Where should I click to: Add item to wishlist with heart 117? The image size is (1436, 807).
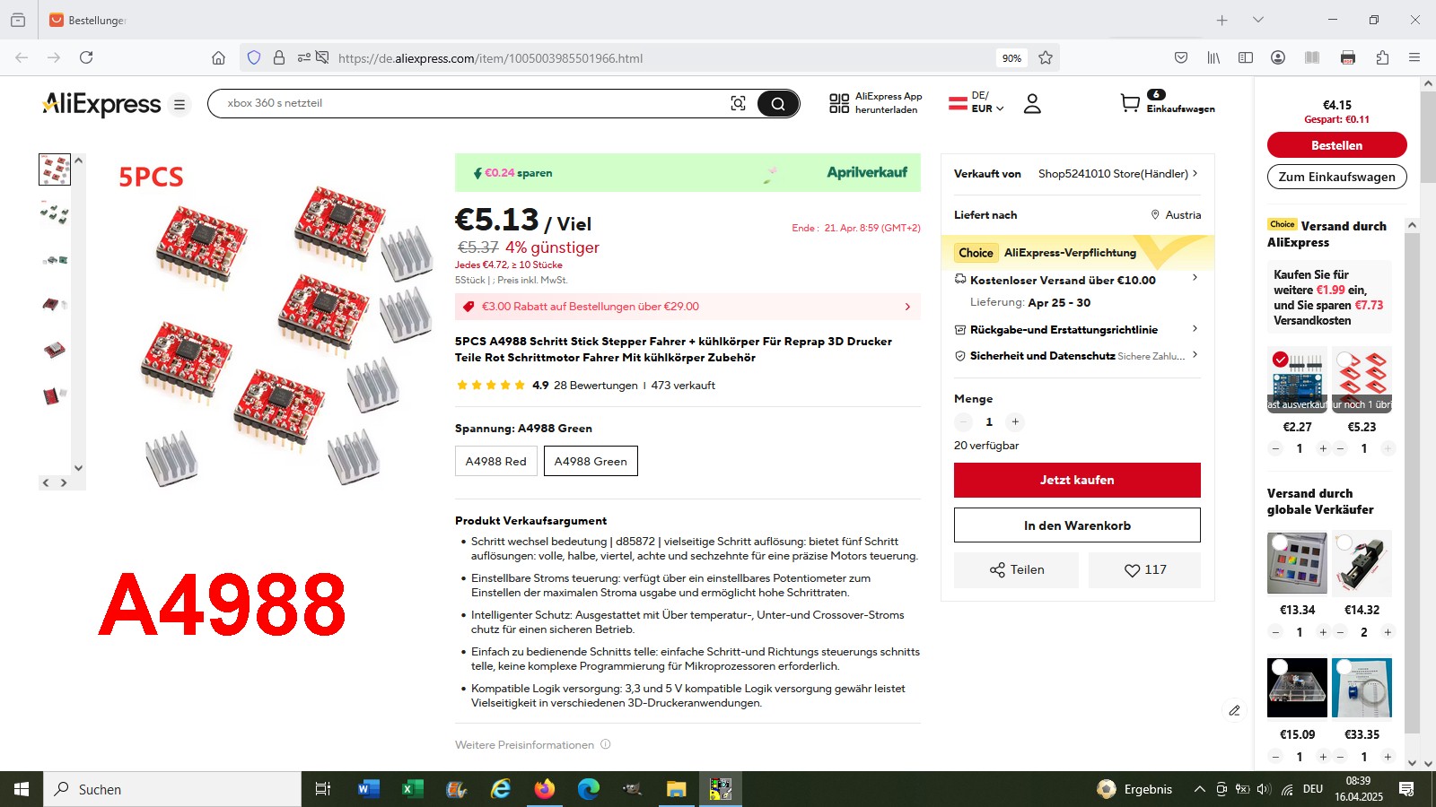point(1144,569)
